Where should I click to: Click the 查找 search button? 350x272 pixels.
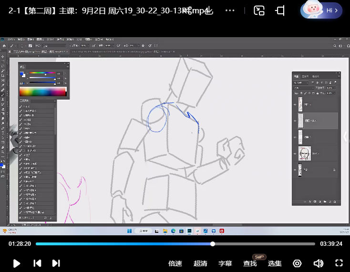tap(250, 263)
